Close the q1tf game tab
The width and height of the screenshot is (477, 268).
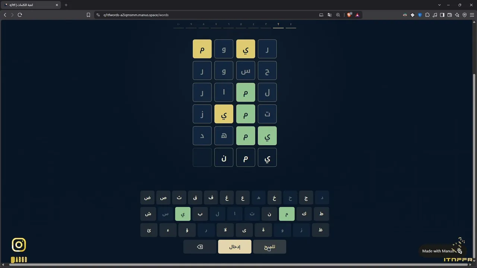click(x=57, y=5)
